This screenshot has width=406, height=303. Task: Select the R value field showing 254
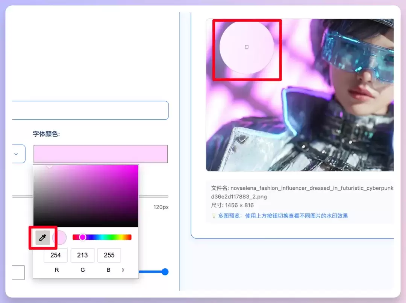click(56, 255)
